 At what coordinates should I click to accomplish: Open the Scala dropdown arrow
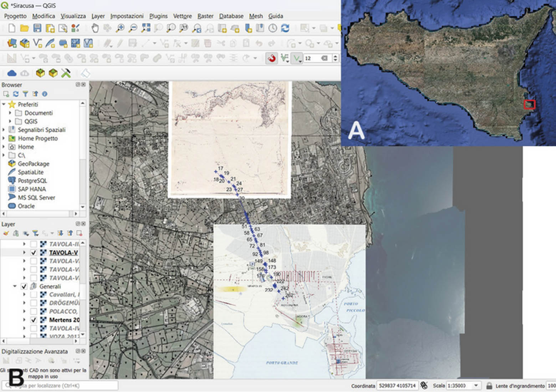tap(476, 386)
